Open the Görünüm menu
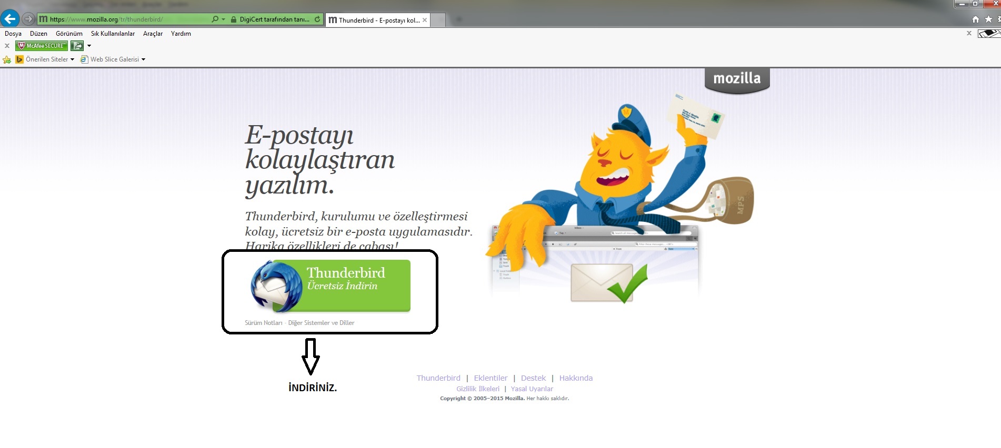1001x448 pixels. coord(69,34)
